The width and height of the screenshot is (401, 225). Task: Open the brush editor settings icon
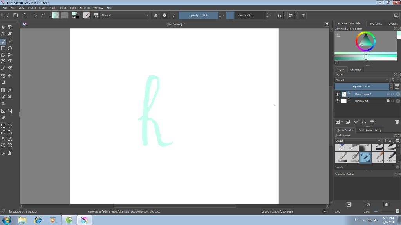coord(87,15)
